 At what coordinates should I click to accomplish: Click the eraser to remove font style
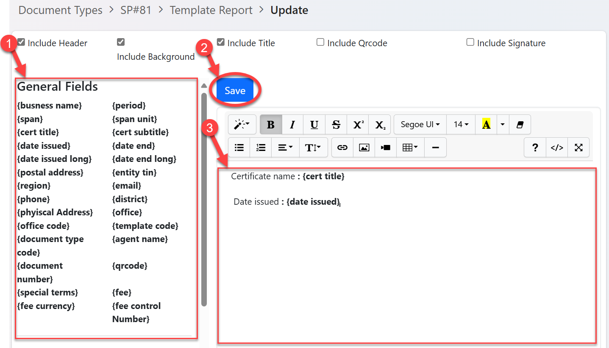click(520, 125)
